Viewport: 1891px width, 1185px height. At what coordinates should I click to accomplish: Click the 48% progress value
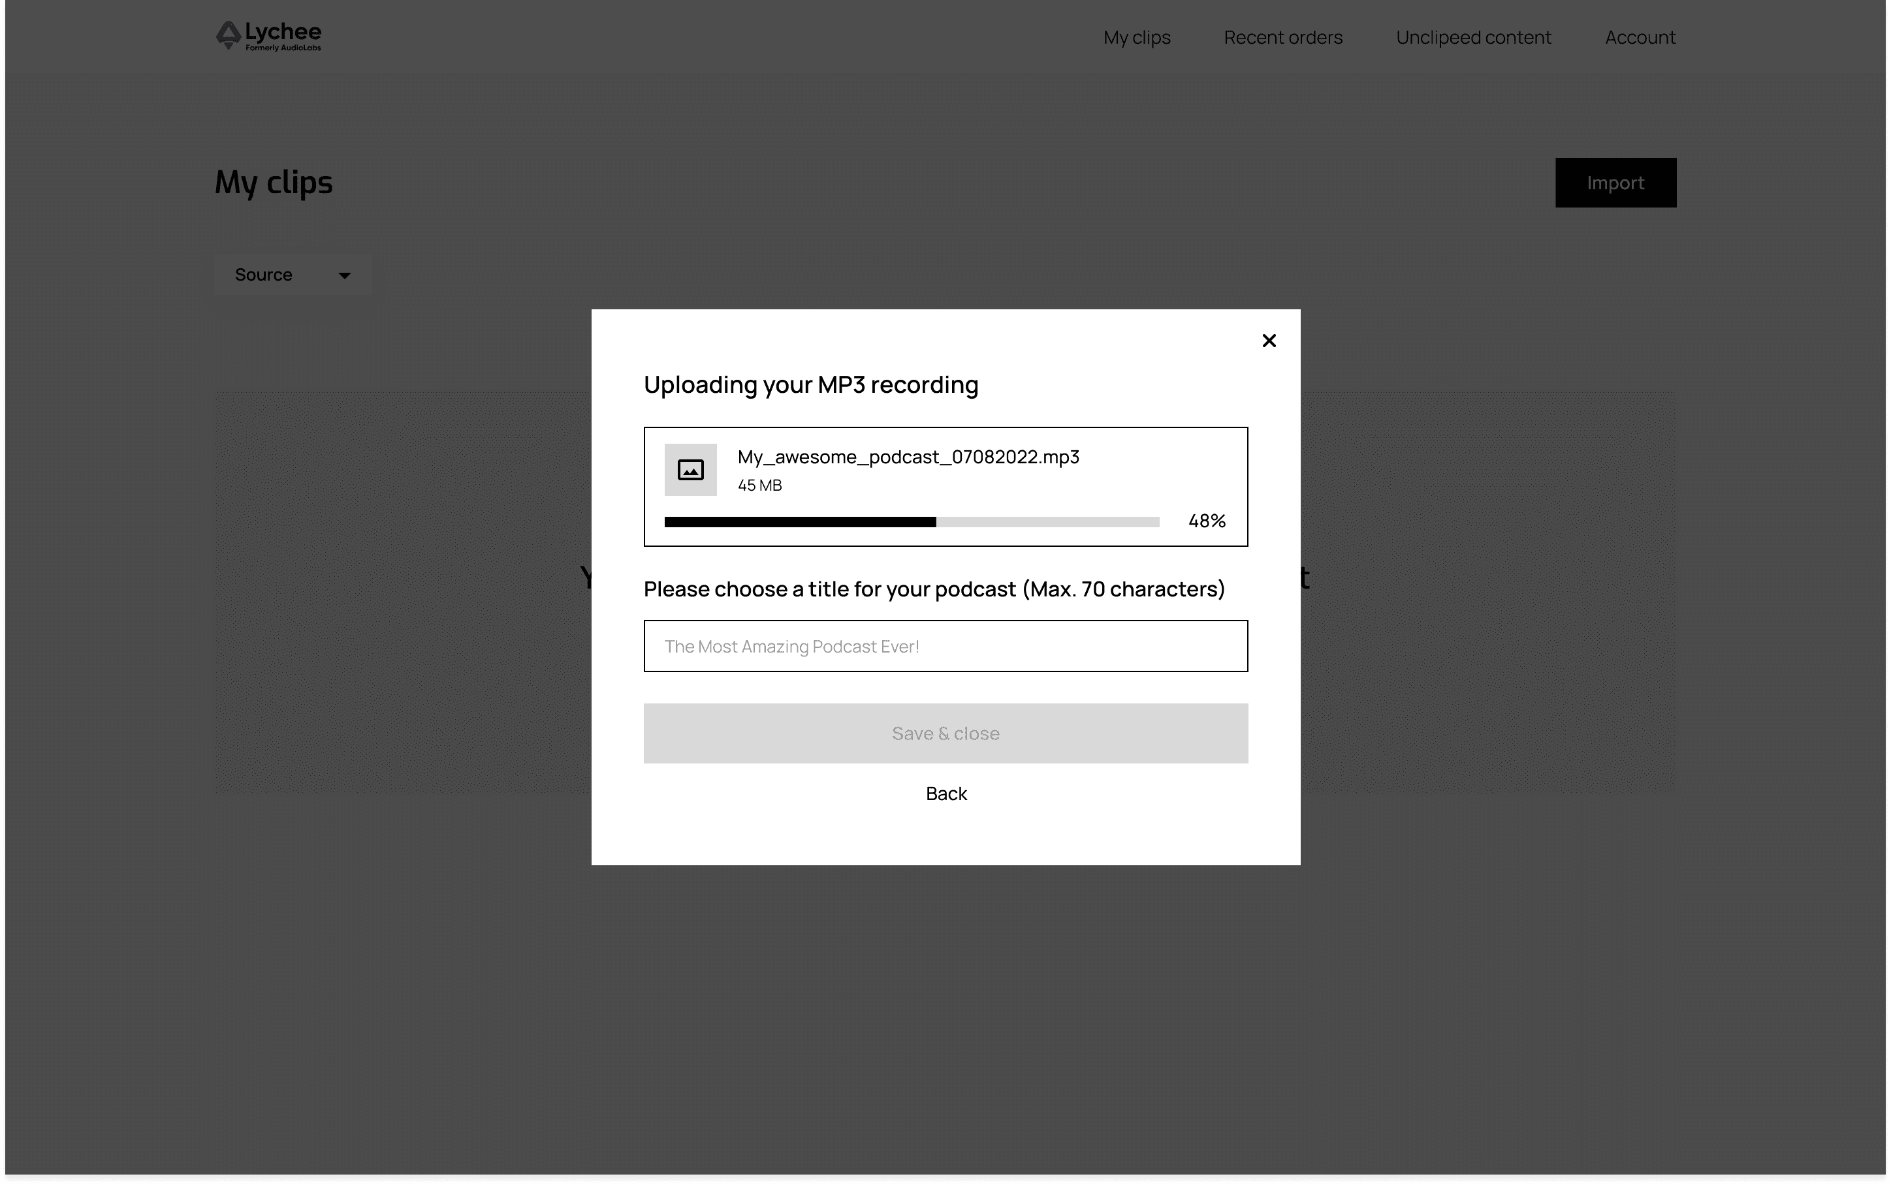1207,521
